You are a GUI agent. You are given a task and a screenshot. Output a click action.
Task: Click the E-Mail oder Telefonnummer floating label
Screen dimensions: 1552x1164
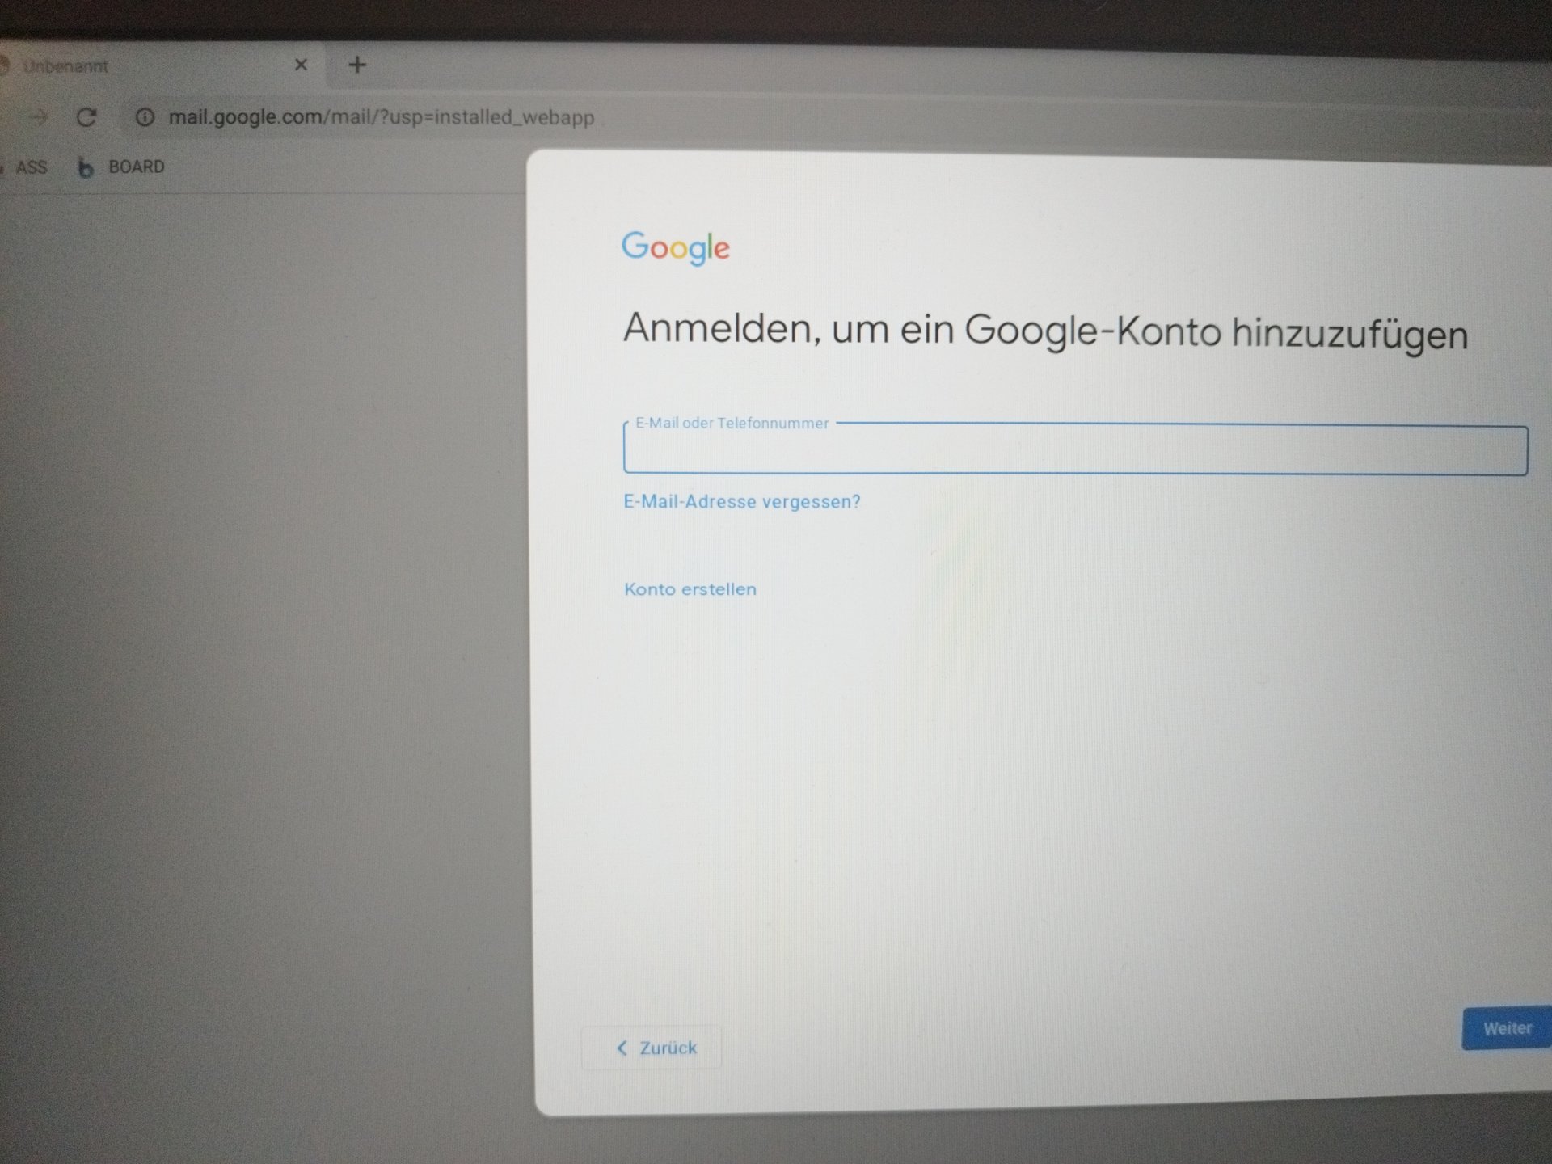tap(732, 423)
